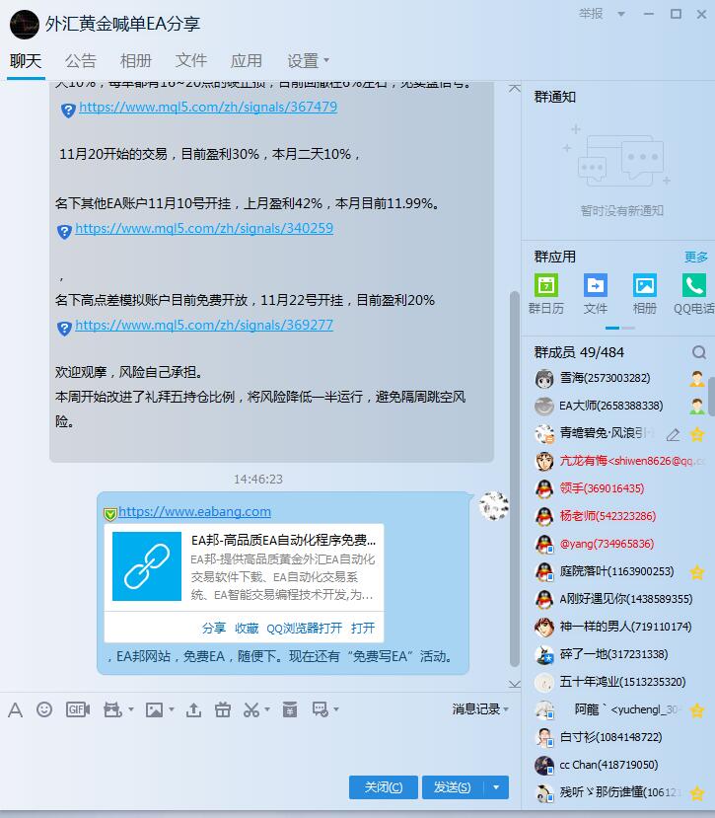Click 打开 on the link card

(x=363, y=629)
